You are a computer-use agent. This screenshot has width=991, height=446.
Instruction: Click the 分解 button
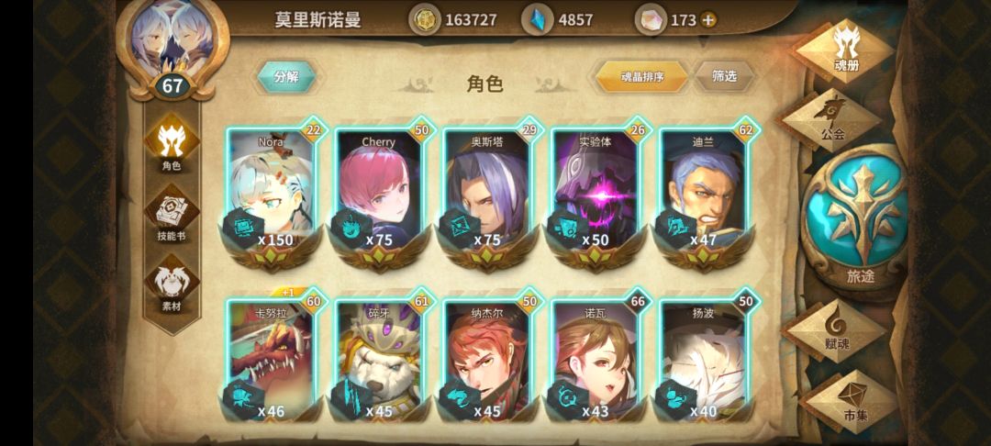[x=286, y=76]
